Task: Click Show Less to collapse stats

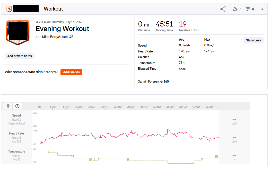Action: coord(253,40)
